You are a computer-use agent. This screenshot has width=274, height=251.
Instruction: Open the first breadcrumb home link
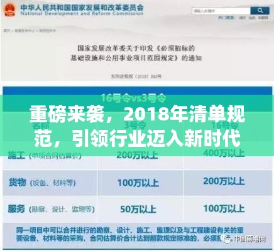6,31
